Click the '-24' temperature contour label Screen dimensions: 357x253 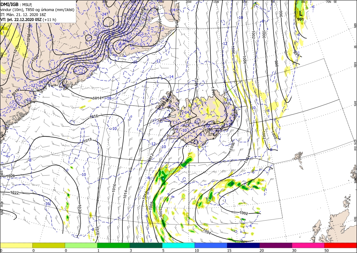pyautogui.click(x=104, y=14)
